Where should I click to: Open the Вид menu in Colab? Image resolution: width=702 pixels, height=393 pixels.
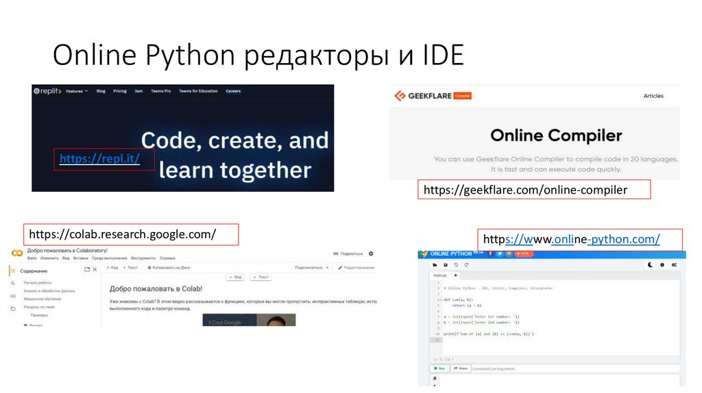[66, 258]
